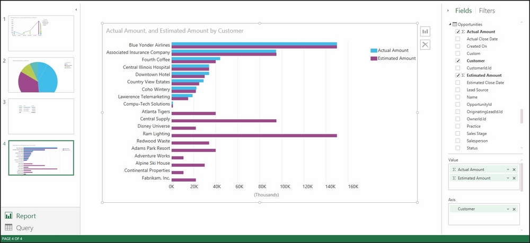
Task: Click the field list scrollbar thumb
Action: click(522, 116)
